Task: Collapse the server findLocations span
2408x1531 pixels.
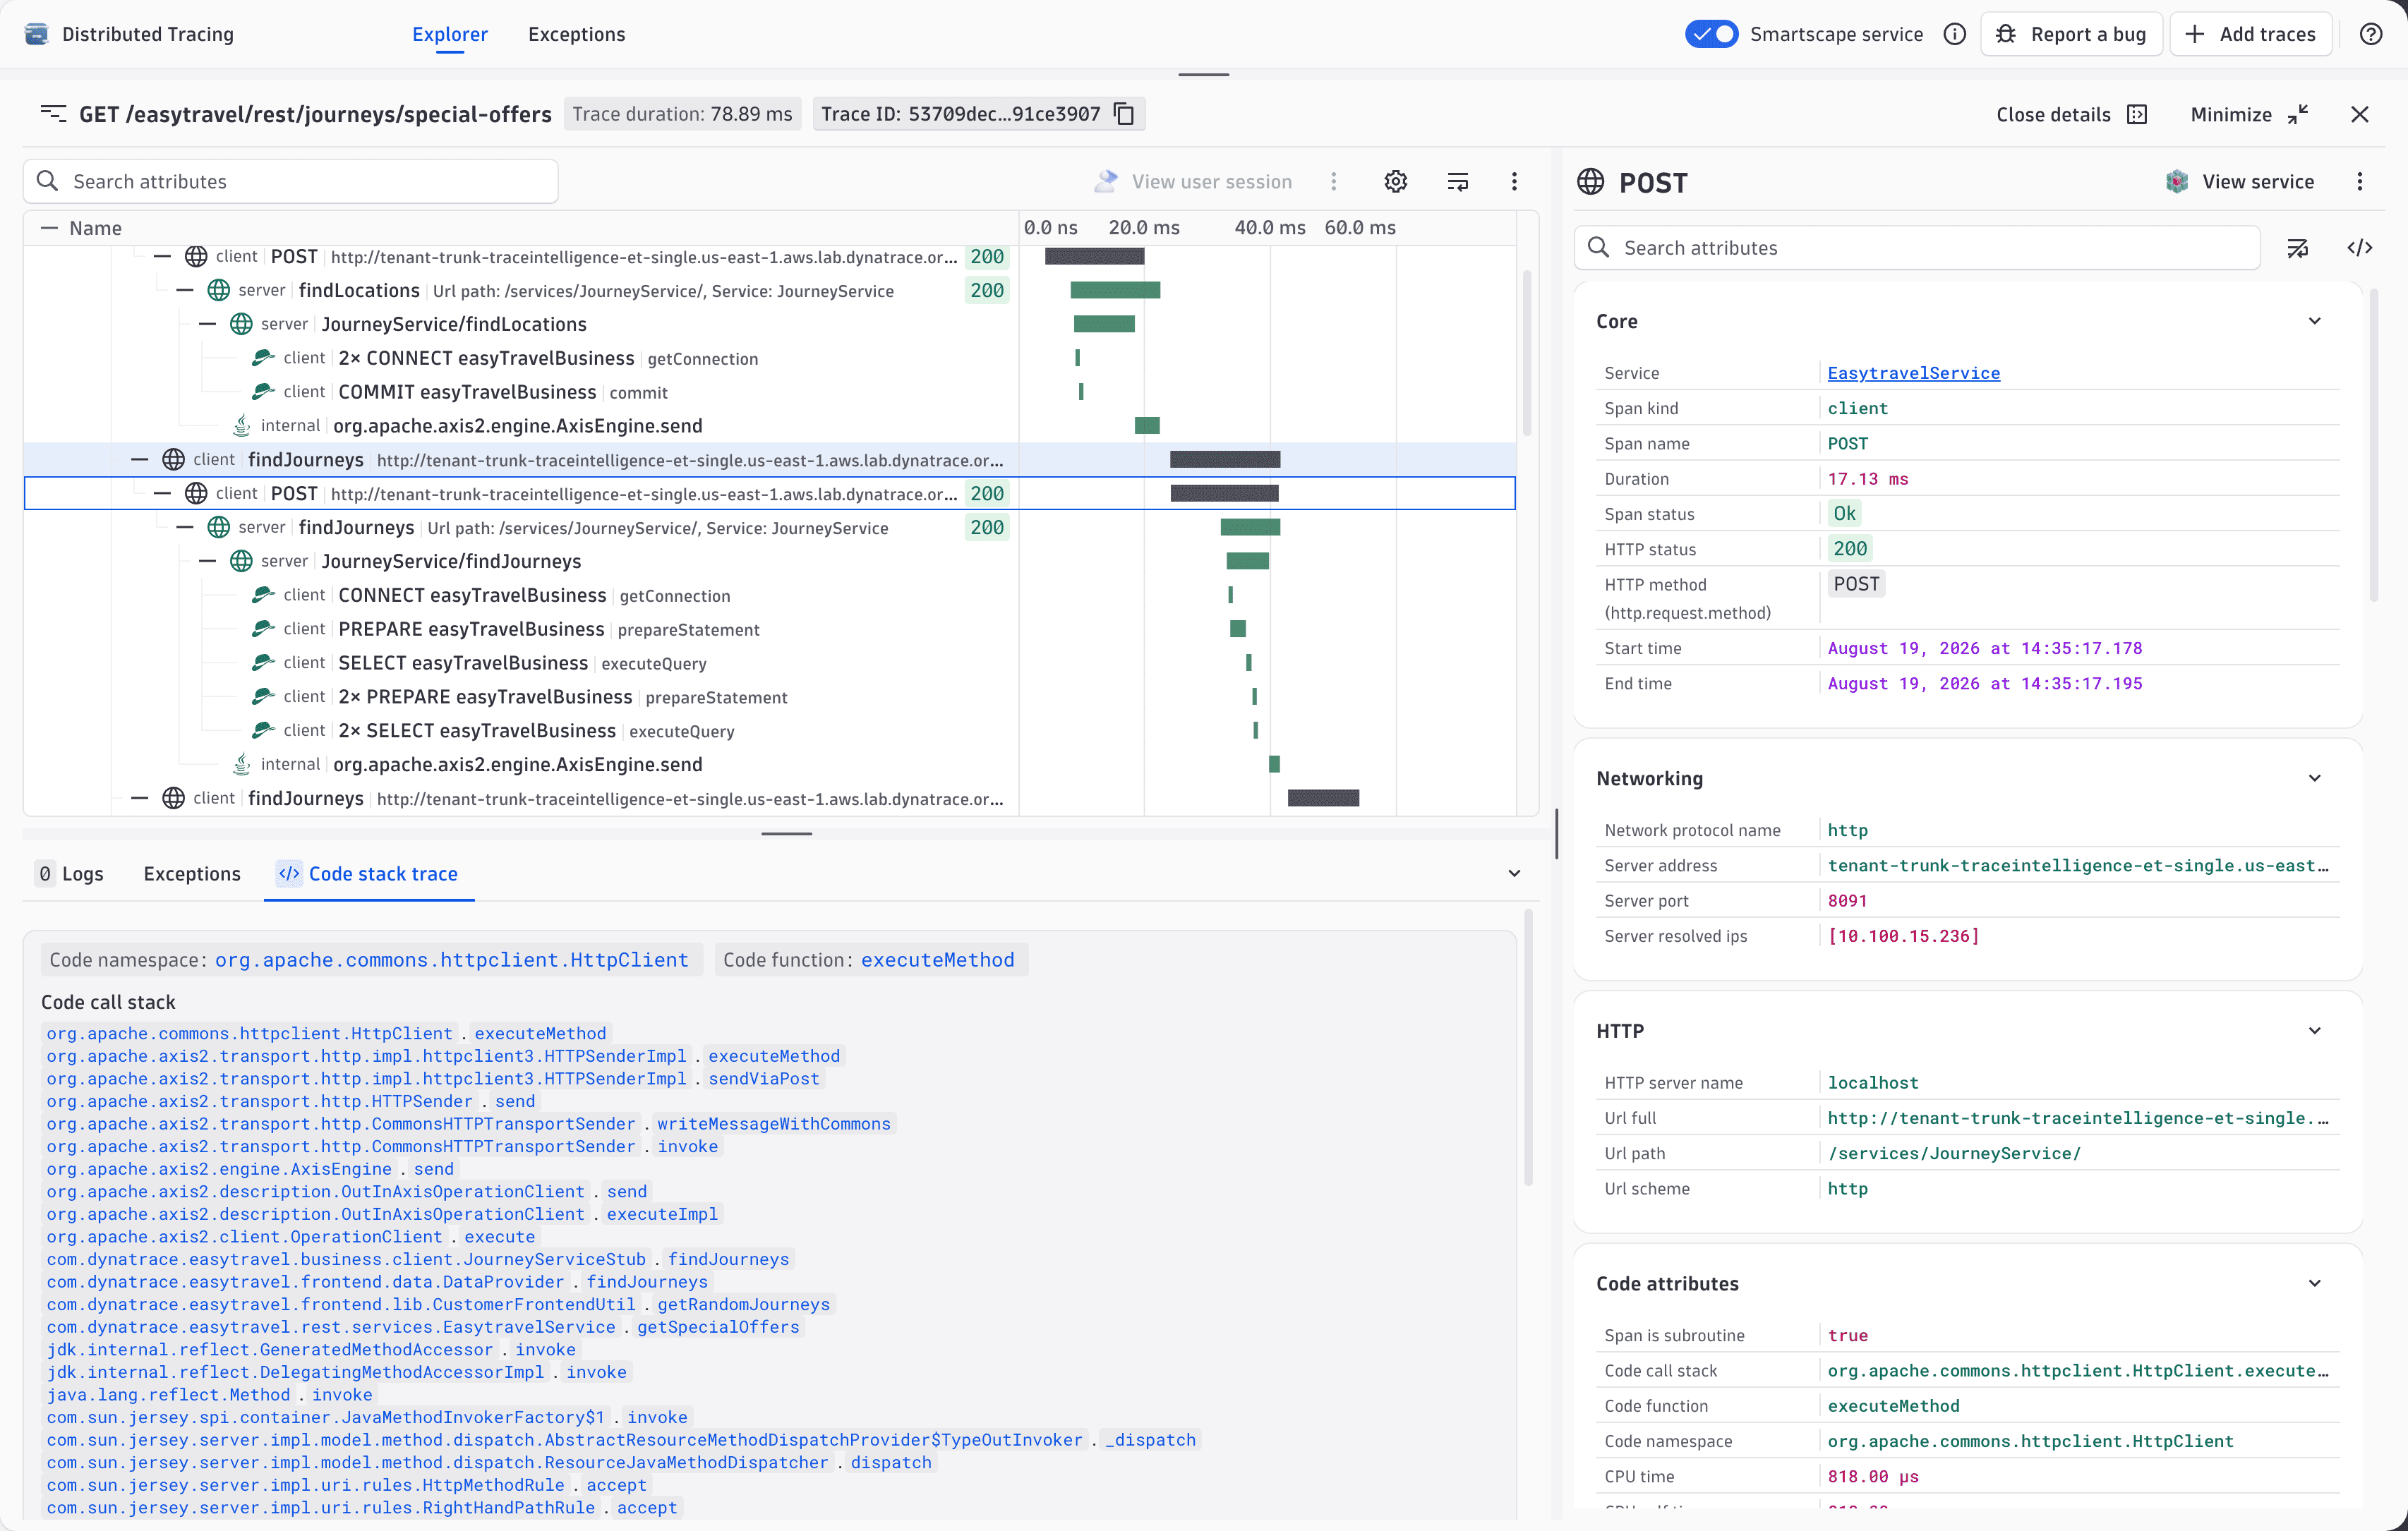Action: (185, 290)
